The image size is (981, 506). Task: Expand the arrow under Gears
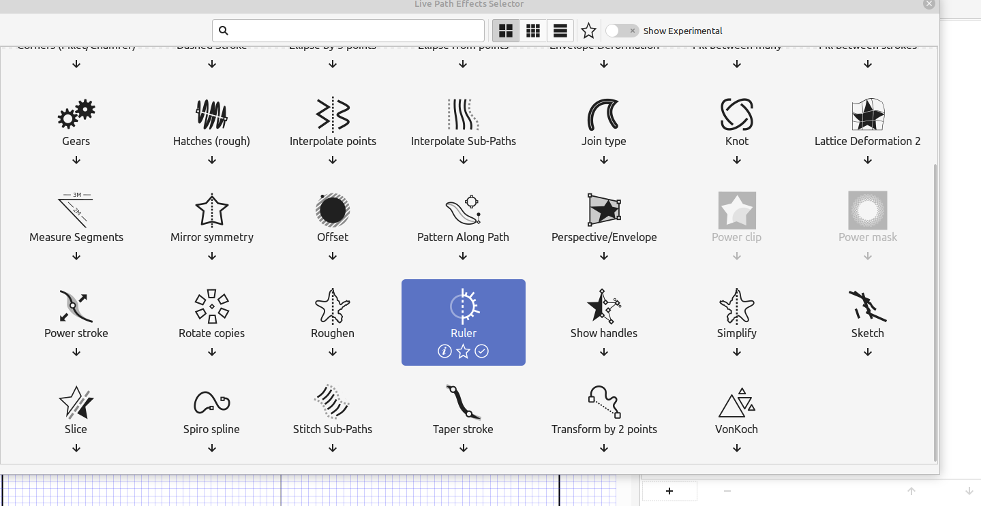pos(76,160)
